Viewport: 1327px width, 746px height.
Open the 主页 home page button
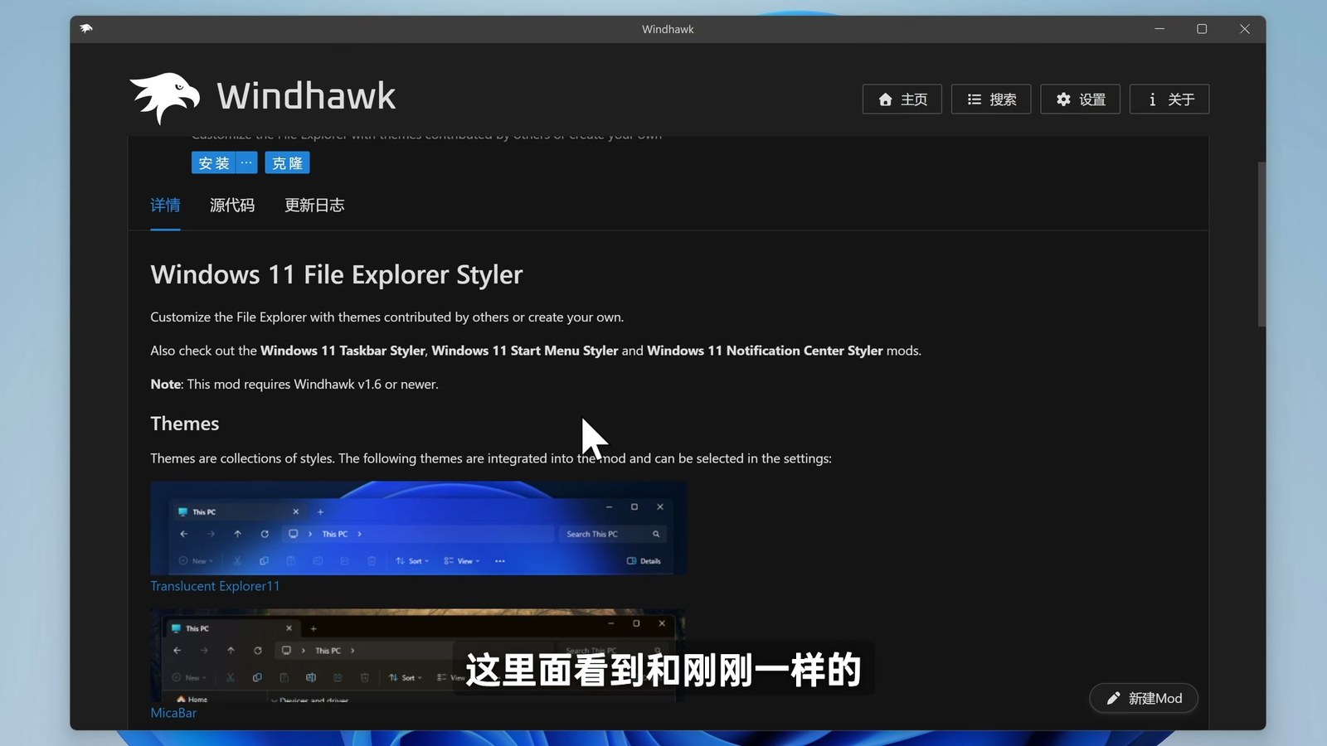pos(902,99)
